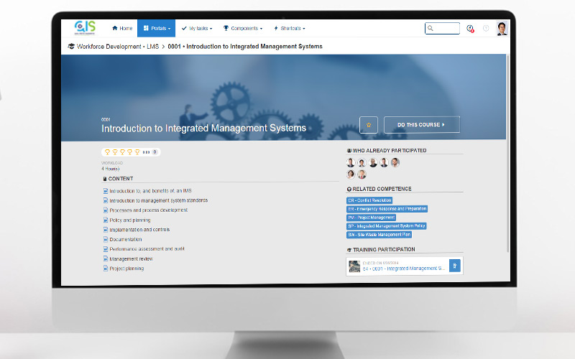
Task: Open the Processes and process development lesson
Action: (148, 210)
